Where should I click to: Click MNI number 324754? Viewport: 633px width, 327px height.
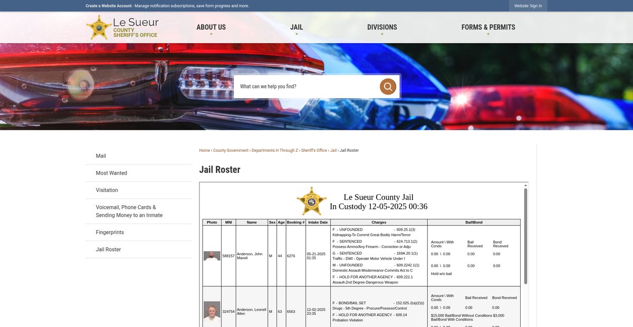coord(228,312)
